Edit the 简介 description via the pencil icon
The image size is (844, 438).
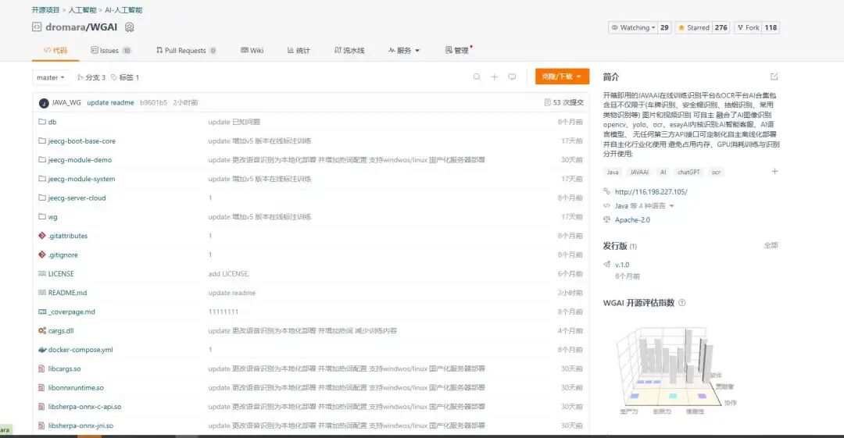pyautogui.click(x=774, y=77)
